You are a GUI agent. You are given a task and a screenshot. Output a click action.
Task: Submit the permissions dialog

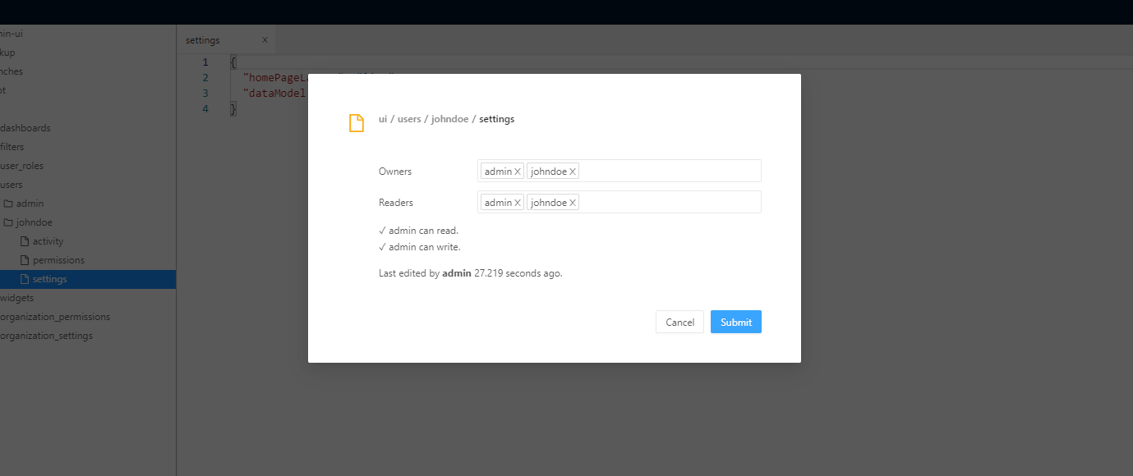point(736,322)
